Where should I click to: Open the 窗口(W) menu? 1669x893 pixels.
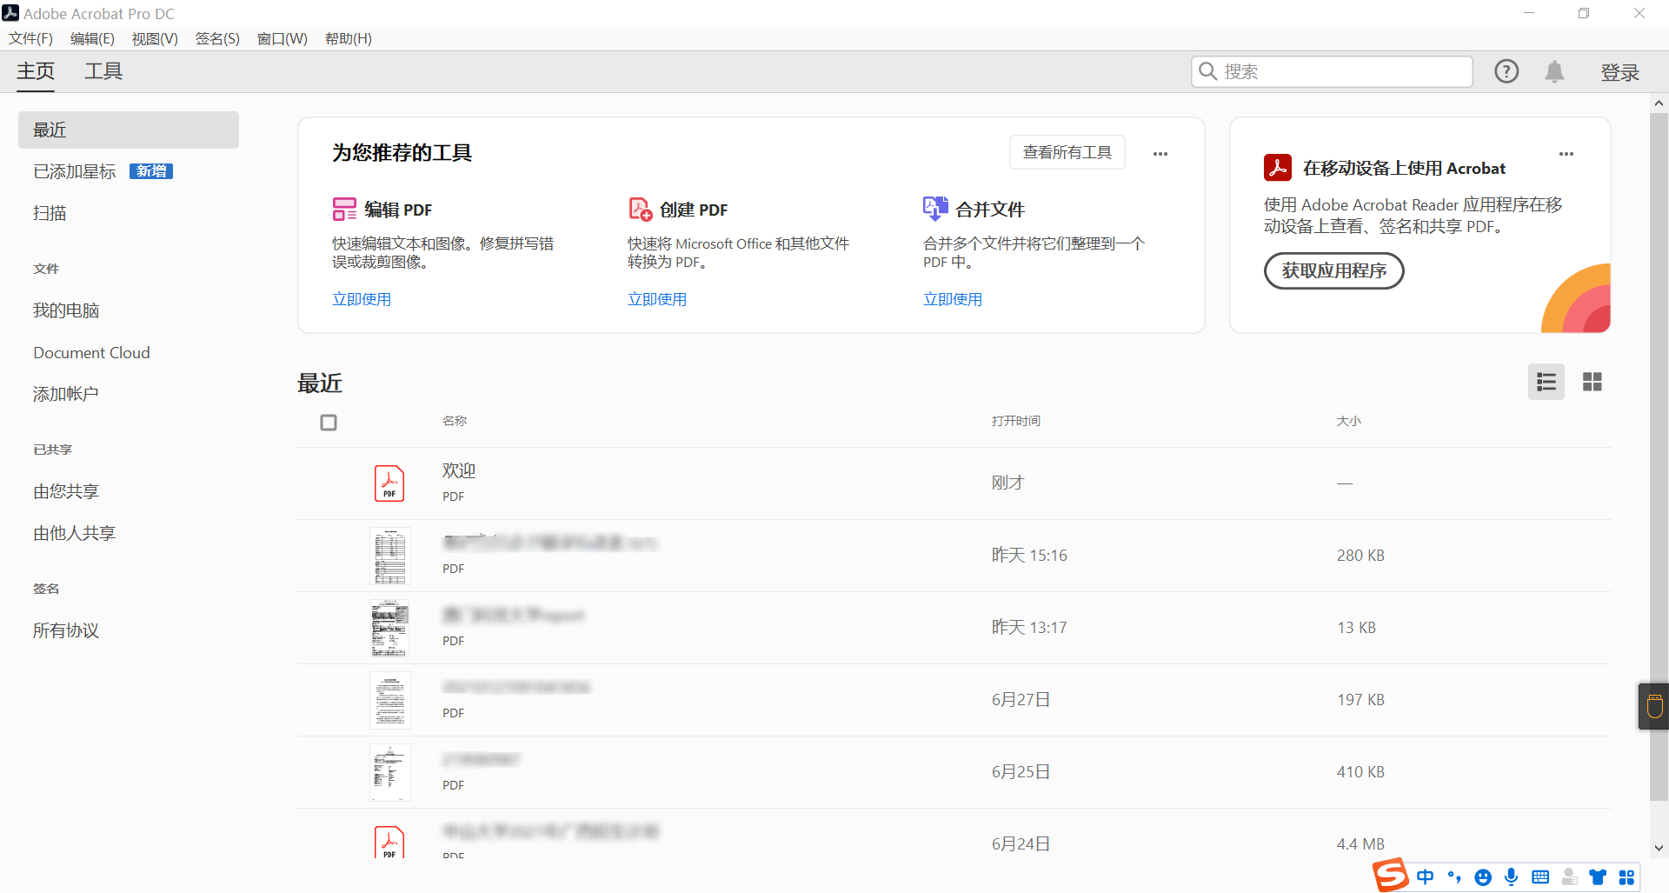tap(283, 38)
